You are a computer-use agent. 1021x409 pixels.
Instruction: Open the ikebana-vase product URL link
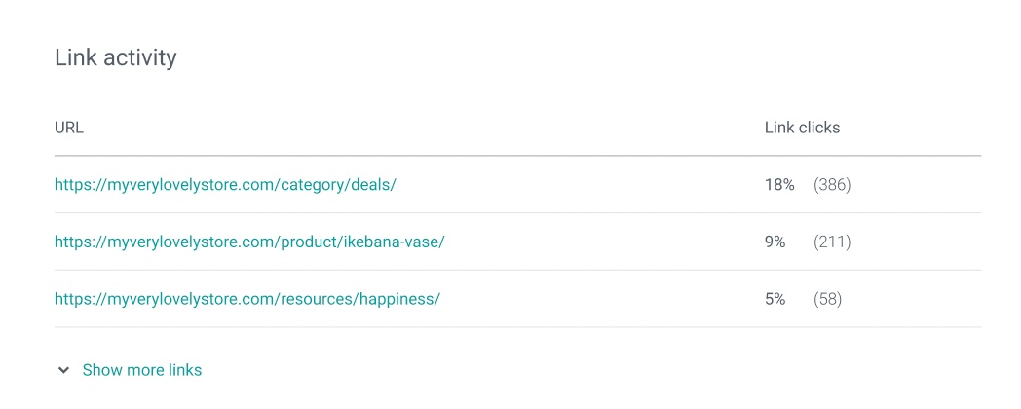tap(249, 242)
